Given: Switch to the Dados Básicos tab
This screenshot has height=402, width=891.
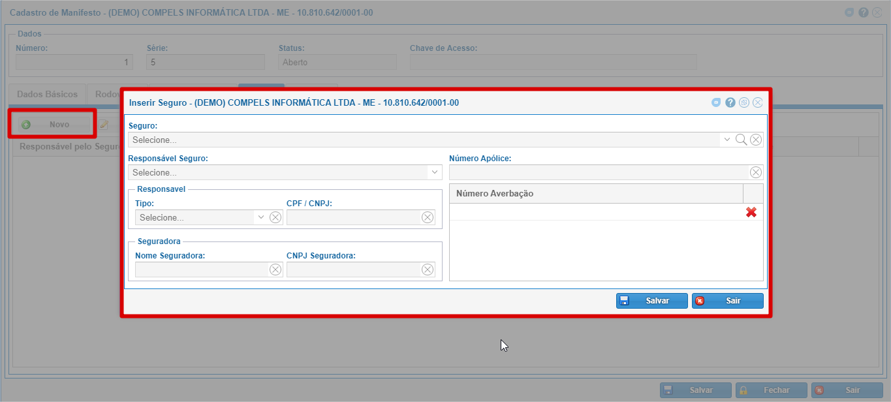Looking at the screenshot, I should click(47, 94).
